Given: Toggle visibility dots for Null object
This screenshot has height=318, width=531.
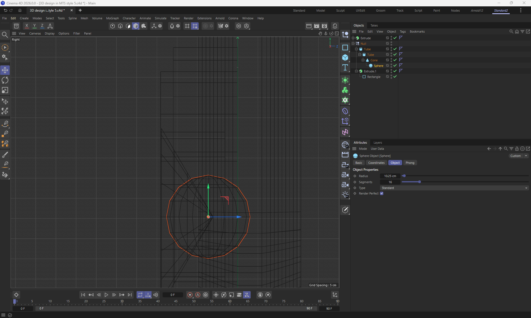Looking at the screenshot, I should point(391,43).
